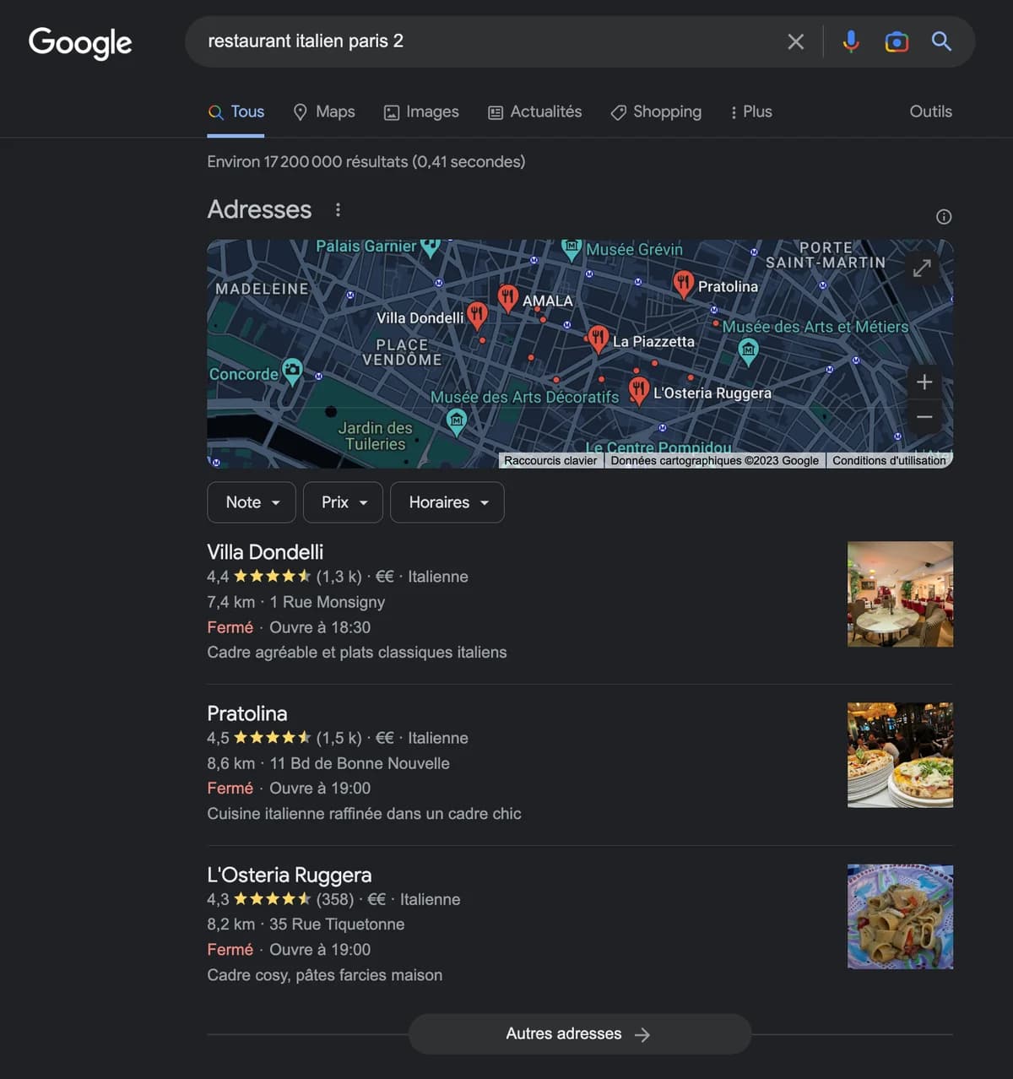
Task: Click the Musée des Arts et Métiers marker
Action: coord(748,351)
